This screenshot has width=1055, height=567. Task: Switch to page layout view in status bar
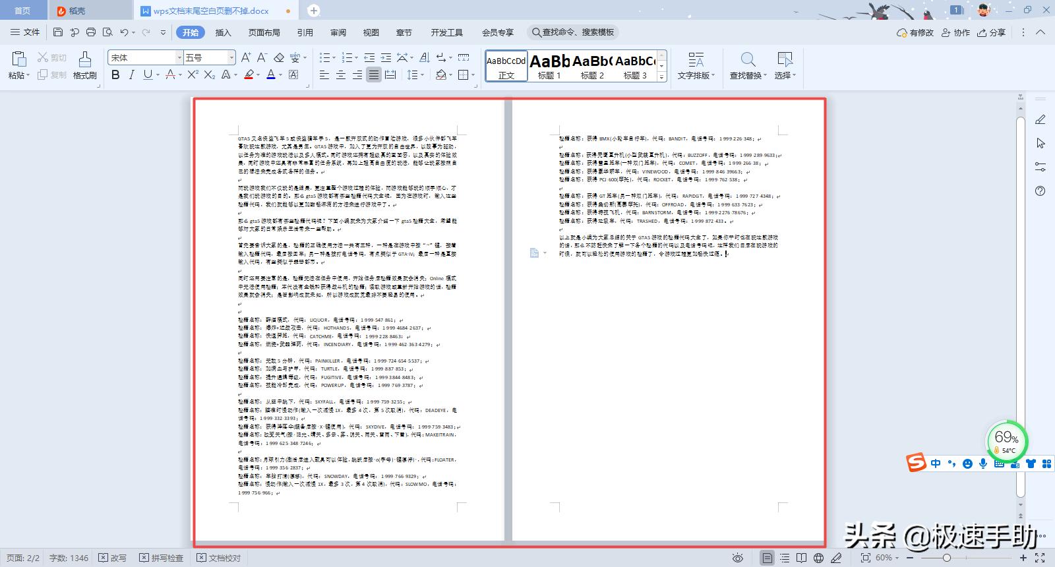click(x=767, y=558)
